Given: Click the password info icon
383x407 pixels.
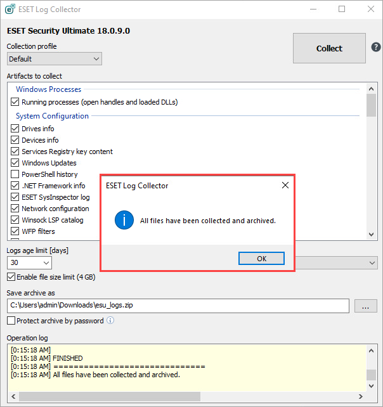Looking at the screenshot, I should coord(110,320).
